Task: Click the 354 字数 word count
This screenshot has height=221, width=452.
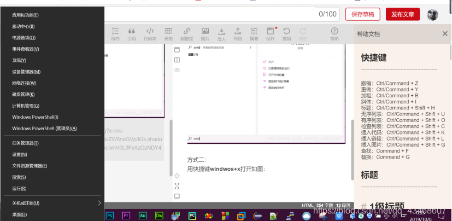Action: pyautogui.click(x=325, y=206)
